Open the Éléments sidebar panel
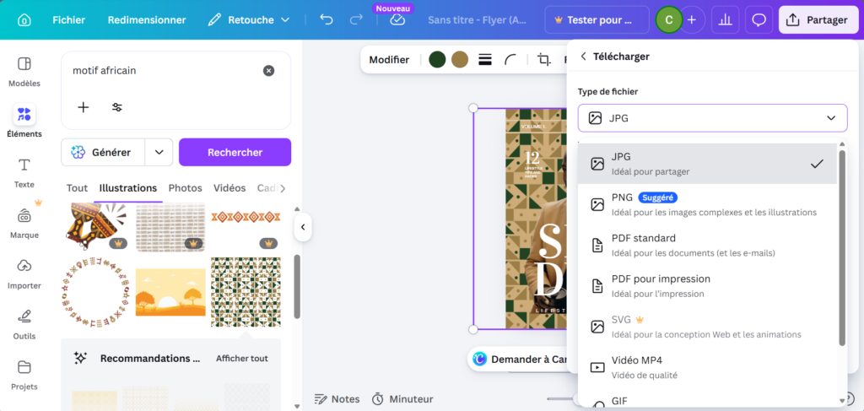The width and height of the screenshot is (864, 411). (x=24, y=122)
